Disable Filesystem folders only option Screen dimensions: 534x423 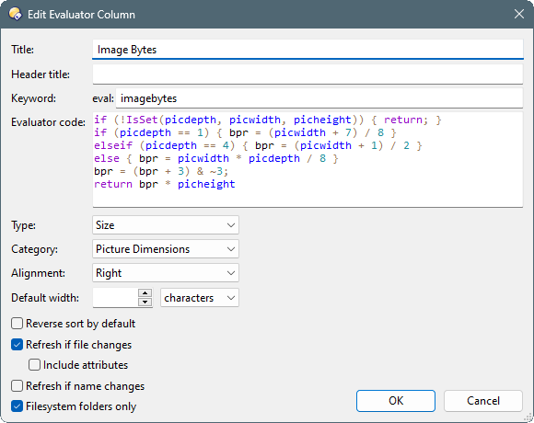click(x=17, y=406)
